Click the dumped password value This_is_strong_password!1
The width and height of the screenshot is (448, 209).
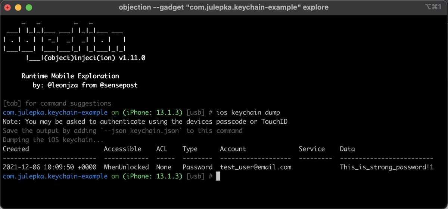tap(387, 167)
